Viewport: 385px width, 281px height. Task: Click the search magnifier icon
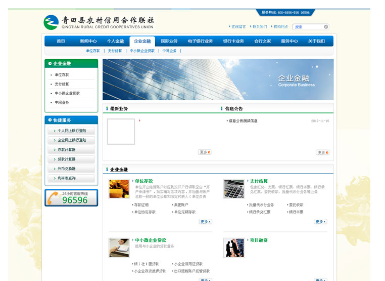pos(326,27)
